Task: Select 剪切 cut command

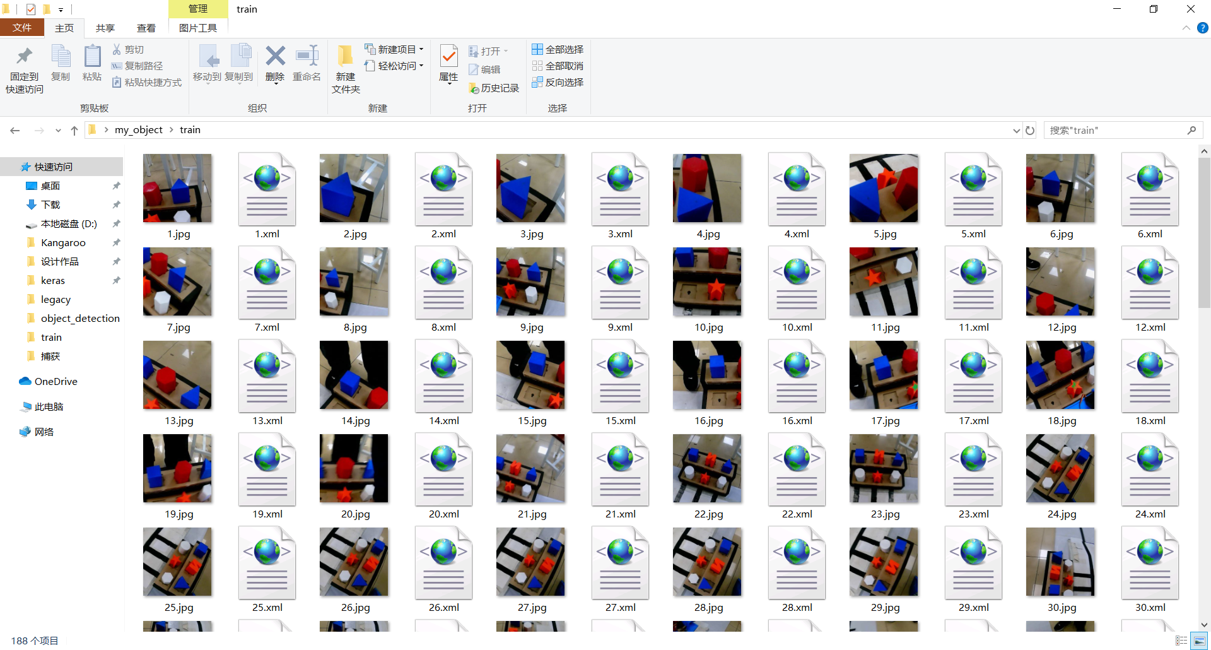Action: pyautogui.click(x=128, y=49)
